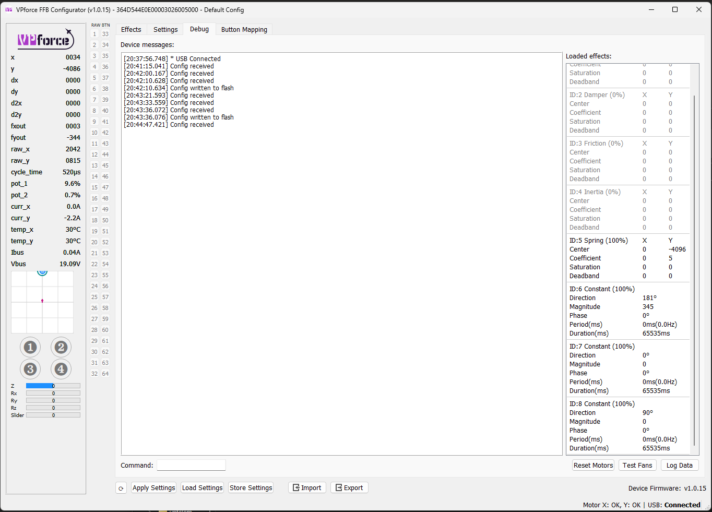Click button cell 41 in RAW BTN grid

(105, 122)
